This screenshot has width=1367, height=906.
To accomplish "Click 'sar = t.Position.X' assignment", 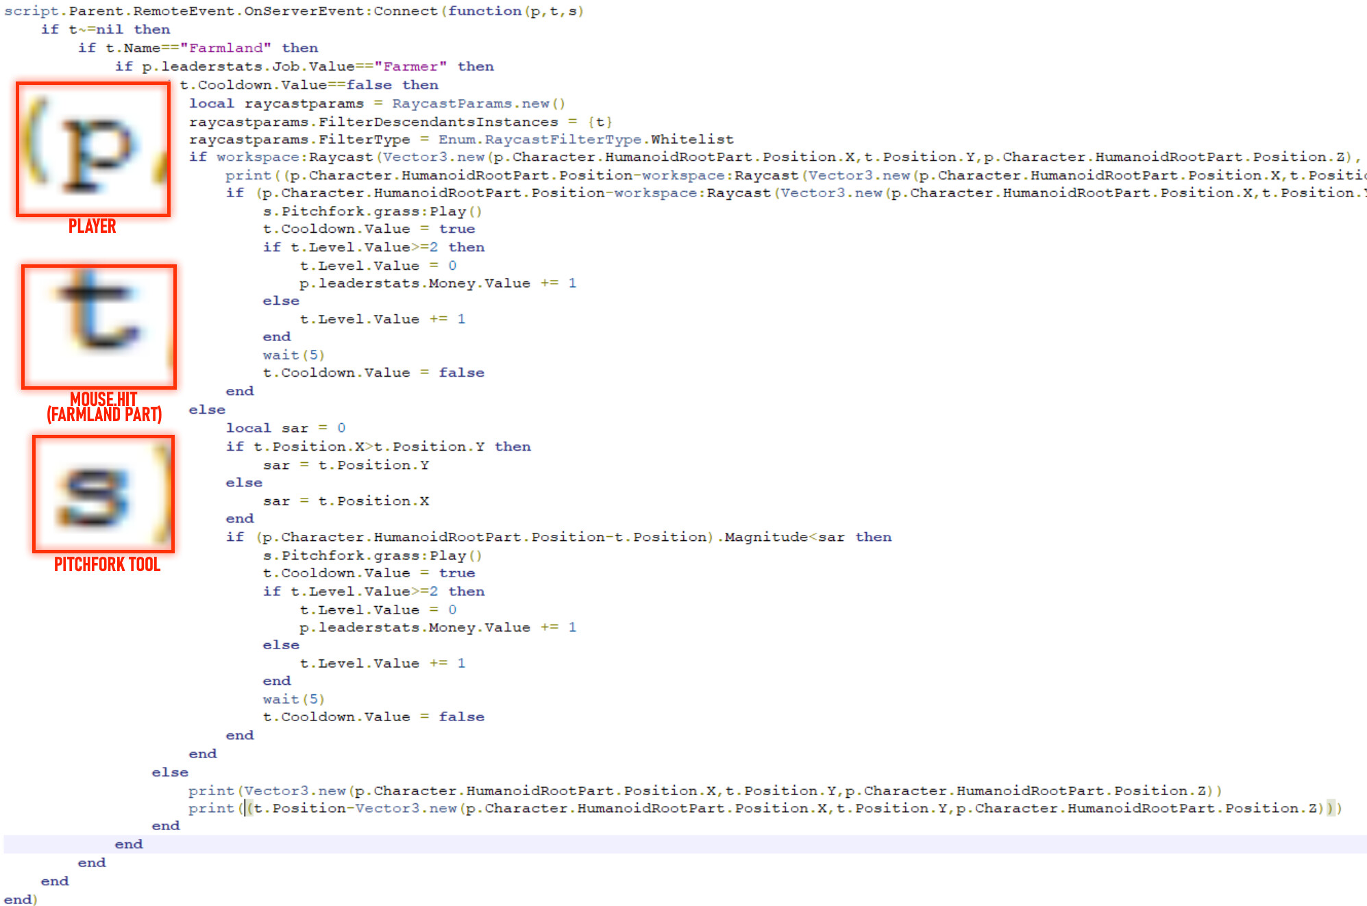I will 345,501.
